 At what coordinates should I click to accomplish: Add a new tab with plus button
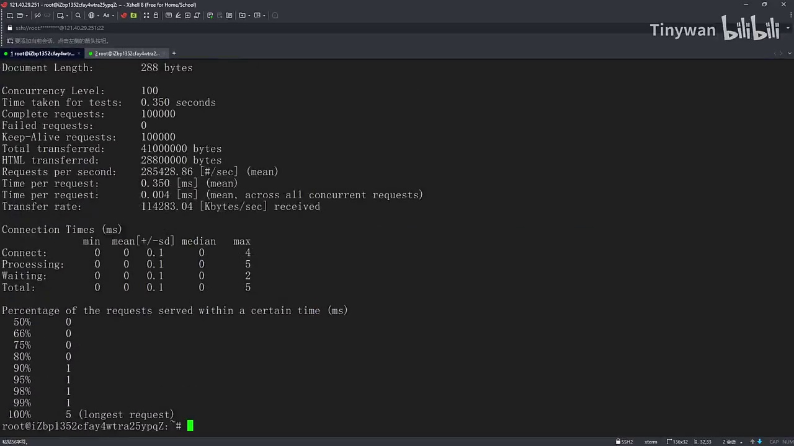click(174, 53)
